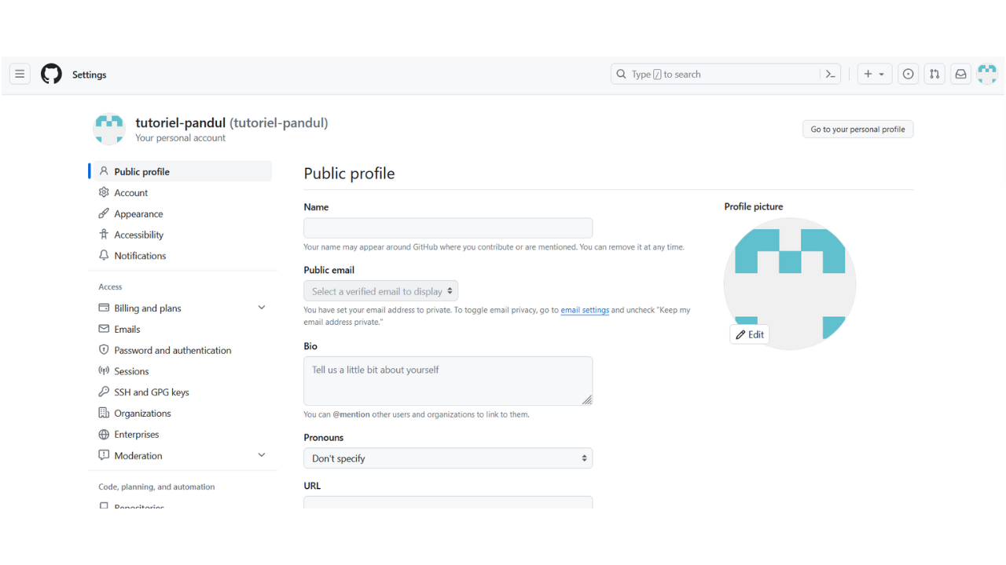Select the Pull requests icon in the header
The image size is (1006, 565).
point(934,74)
